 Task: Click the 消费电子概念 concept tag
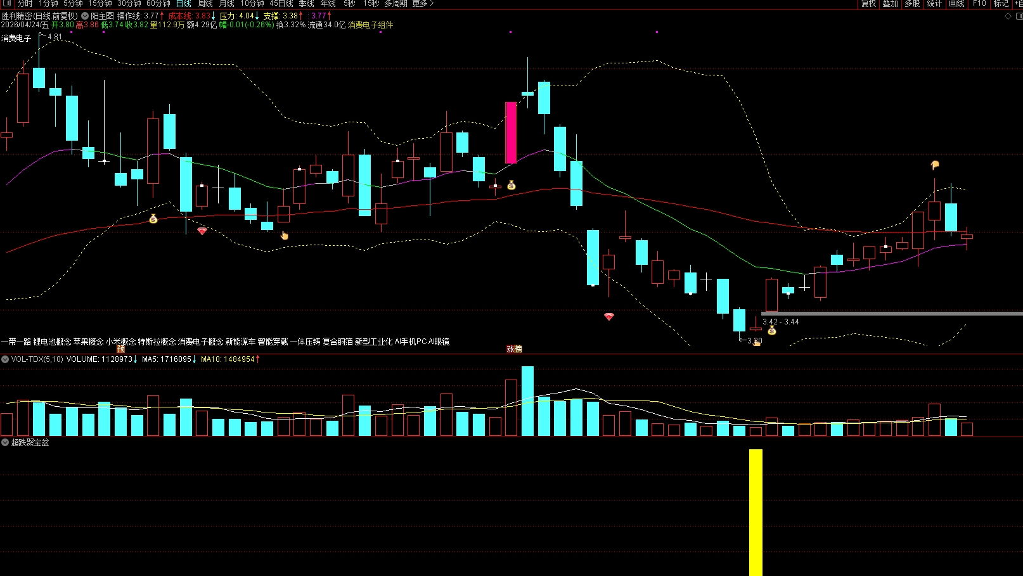(200, 342)
